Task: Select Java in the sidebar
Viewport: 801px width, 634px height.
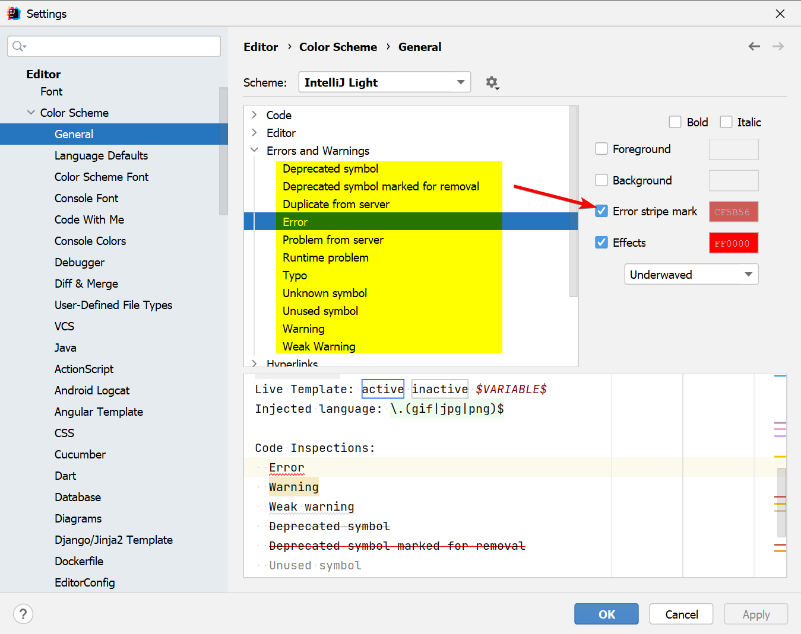Action: 65,348
